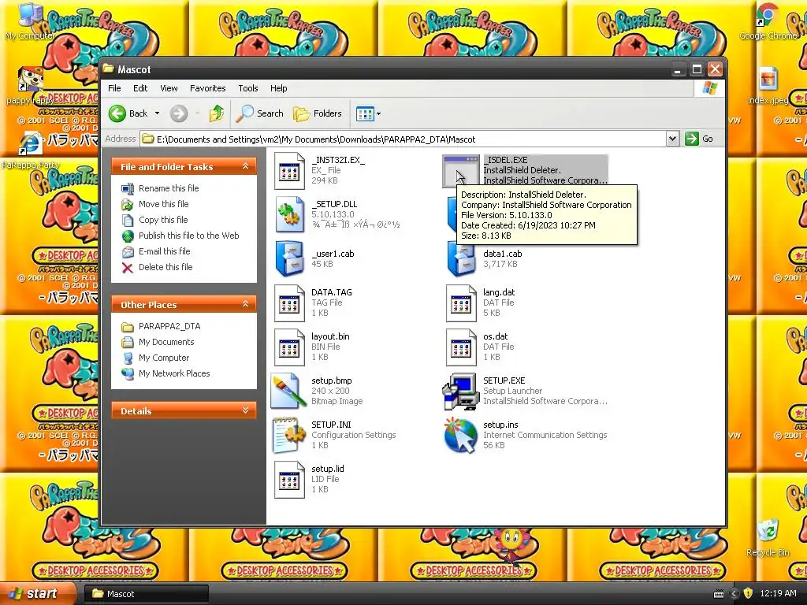Select the SETUP.INI configuration icon
807x605 pixels.
289,435
